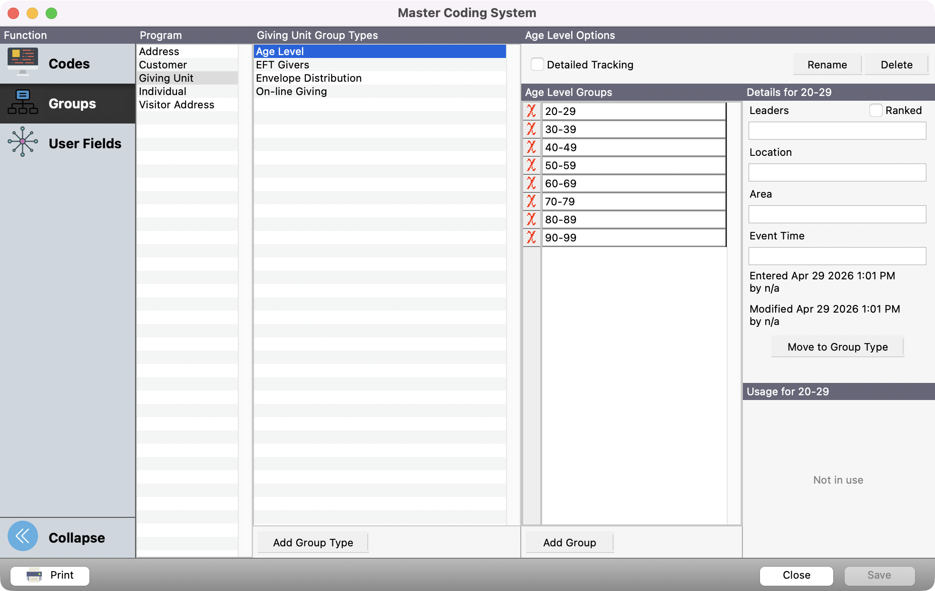Viewport: 935px width, 591px height.
Task: Click the Collapse label in sidebar
Action: point(77,538)
